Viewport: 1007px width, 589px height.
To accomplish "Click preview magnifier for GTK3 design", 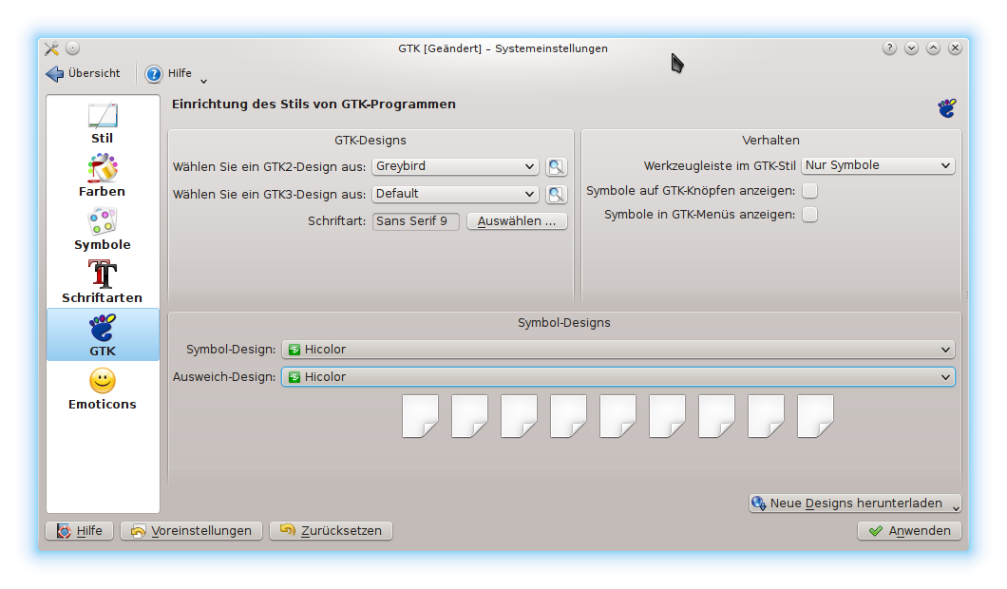I will [556, 195].
